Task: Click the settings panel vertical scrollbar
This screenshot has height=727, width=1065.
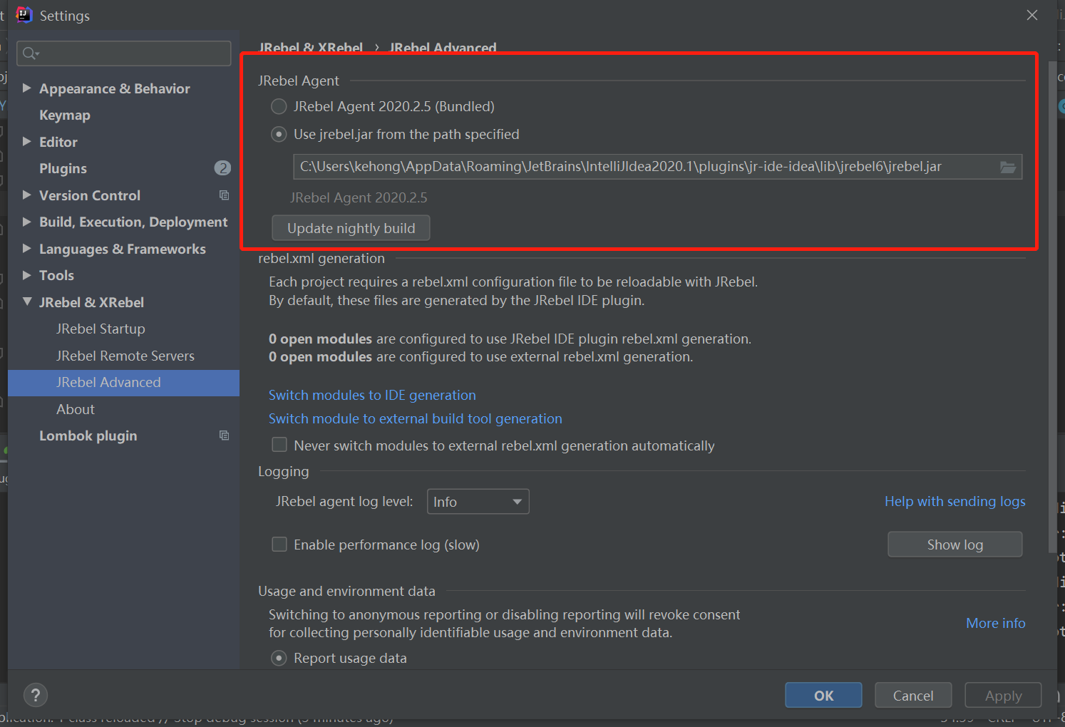Action: click(1052, 306)
